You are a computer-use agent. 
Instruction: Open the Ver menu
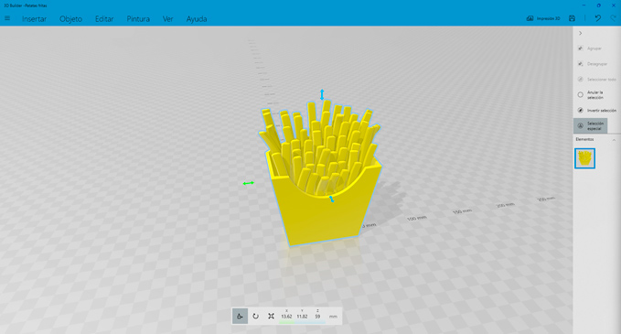coord(168,19)
